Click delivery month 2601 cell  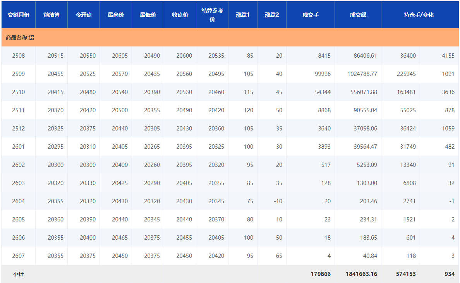click(x=19, y=147)
